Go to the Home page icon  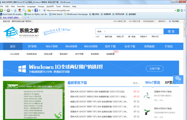(x=20, y=10)
